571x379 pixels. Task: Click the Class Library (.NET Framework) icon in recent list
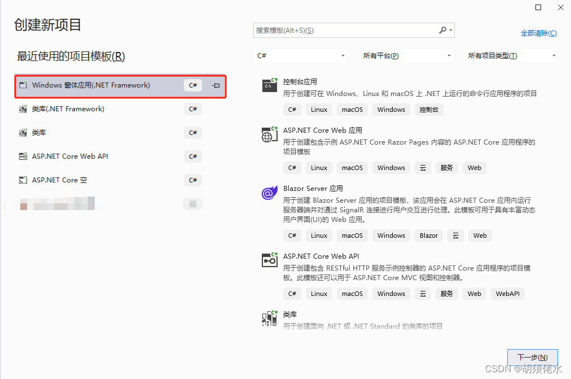pyautogui.click(x=23, y=108)
